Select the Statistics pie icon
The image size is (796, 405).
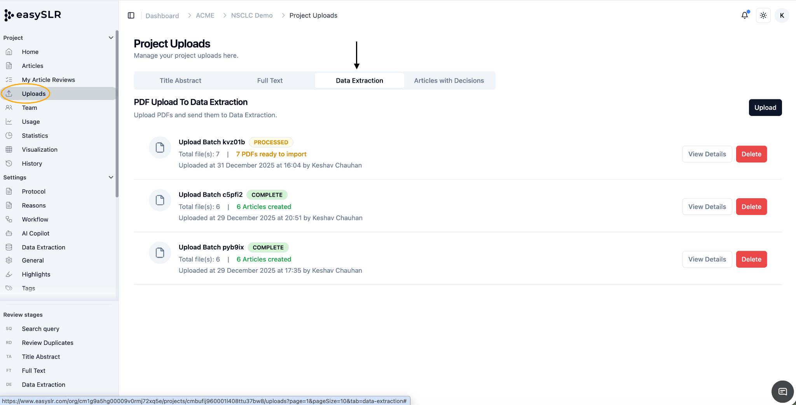(9, 135)
